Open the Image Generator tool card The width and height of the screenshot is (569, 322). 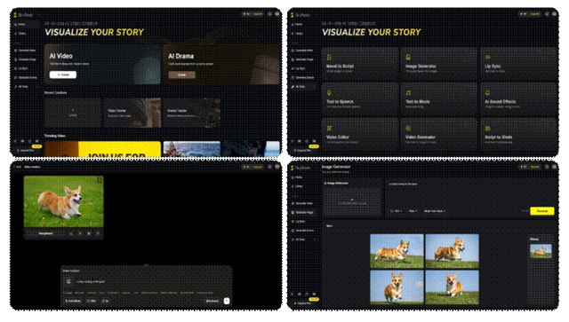point(438,63)
